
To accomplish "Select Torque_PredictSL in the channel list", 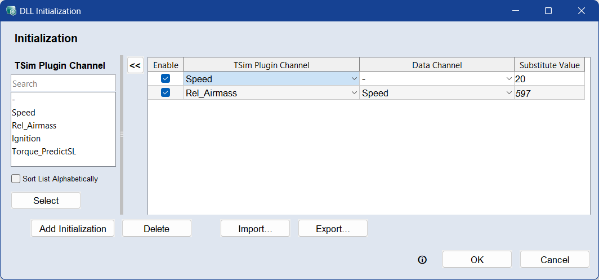I will click(44, 151).
